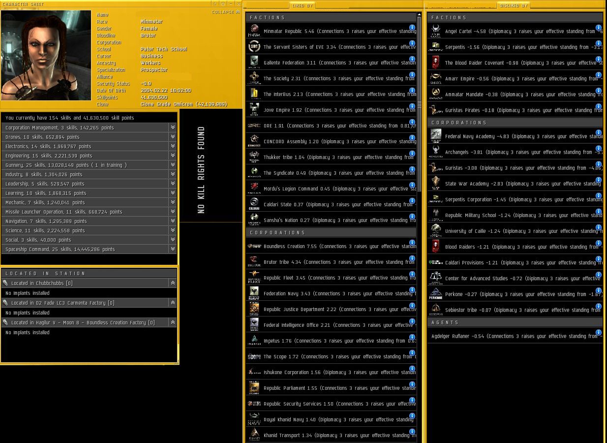This screenshot has height=443, width=607.
Task: Expand the Science skill group
Action: point(173,230)
